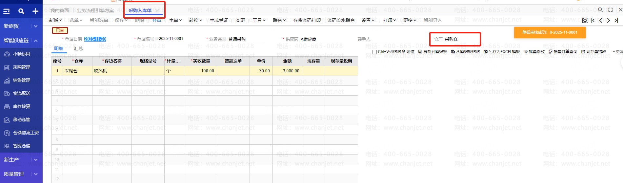623x183 pixels.
Task: Select the 明细 detail tab
Action: 59,48
